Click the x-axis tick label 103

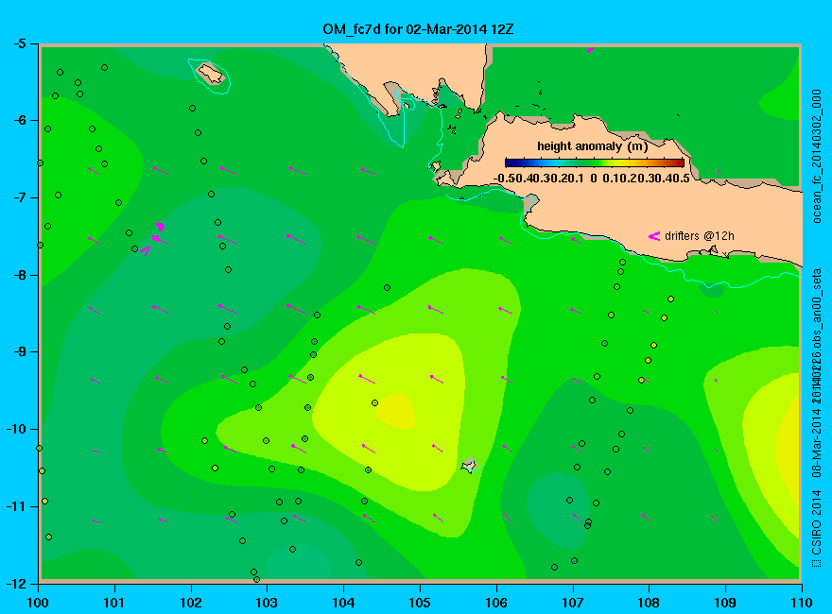(x=267, y=603)
